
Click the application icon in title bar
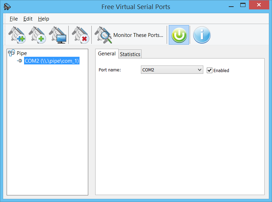7,7
